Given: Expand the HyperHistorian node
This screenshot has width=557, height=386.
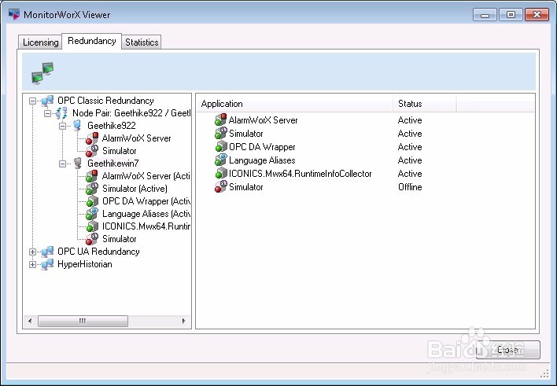Looking at the screenshot, I should pyautogui.click(x=33, y=265).
